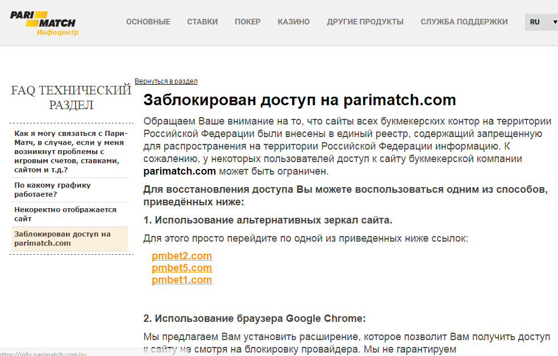Click the FAQ ТЕХНИЧЕСКИЙ РАЗДЕЛ sidebar heading
The image size is (558, 356).
pos(71,98)
